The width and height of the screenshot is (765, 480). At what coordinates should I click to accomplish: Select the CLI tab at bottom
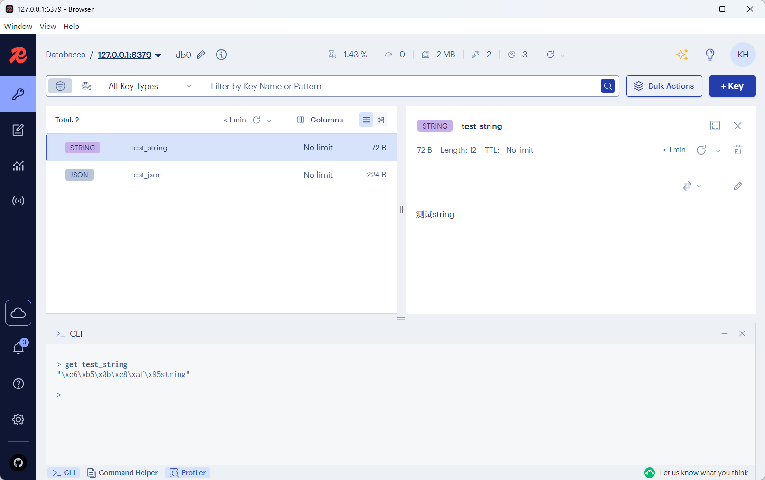click(x=64, y=473)
